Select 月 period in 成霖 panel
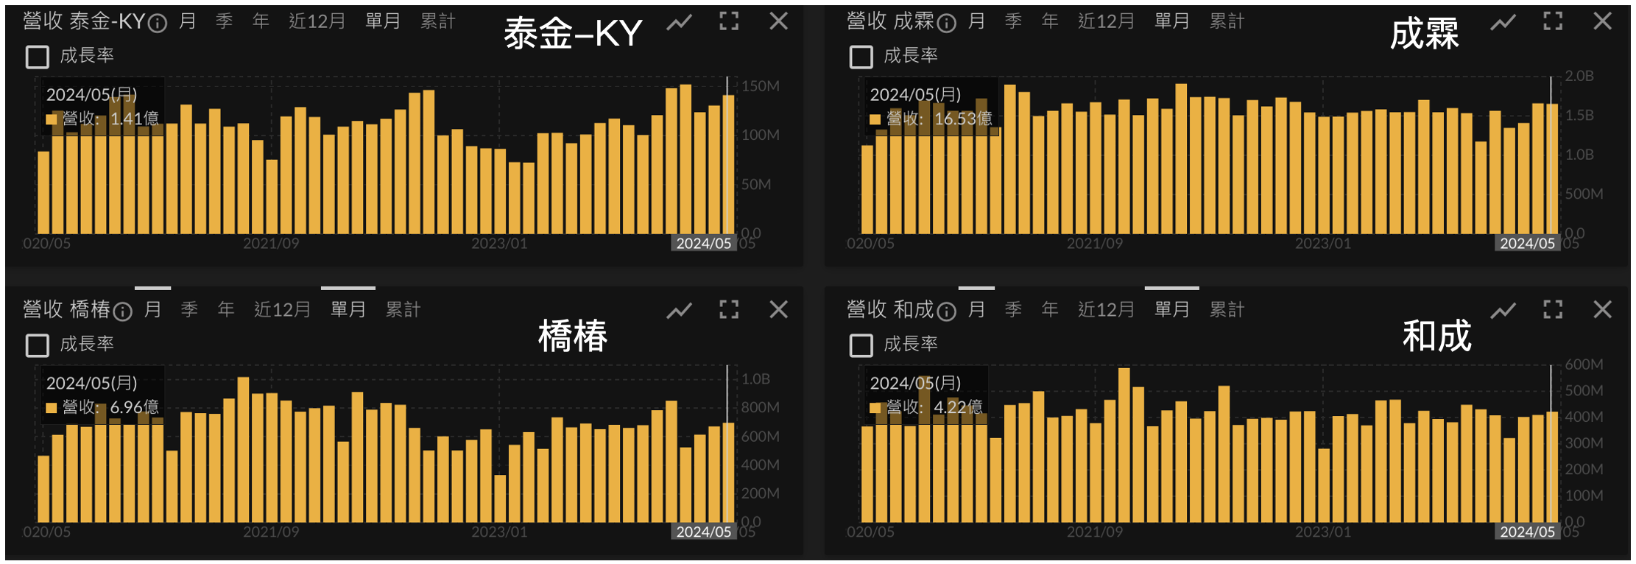1636x564 pixels. tap(977, 21)
